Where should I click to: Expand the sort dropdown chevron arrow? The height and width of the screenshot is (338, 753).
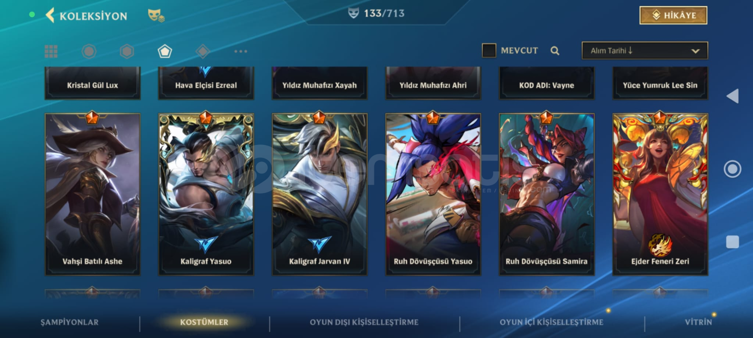point(695,51)
